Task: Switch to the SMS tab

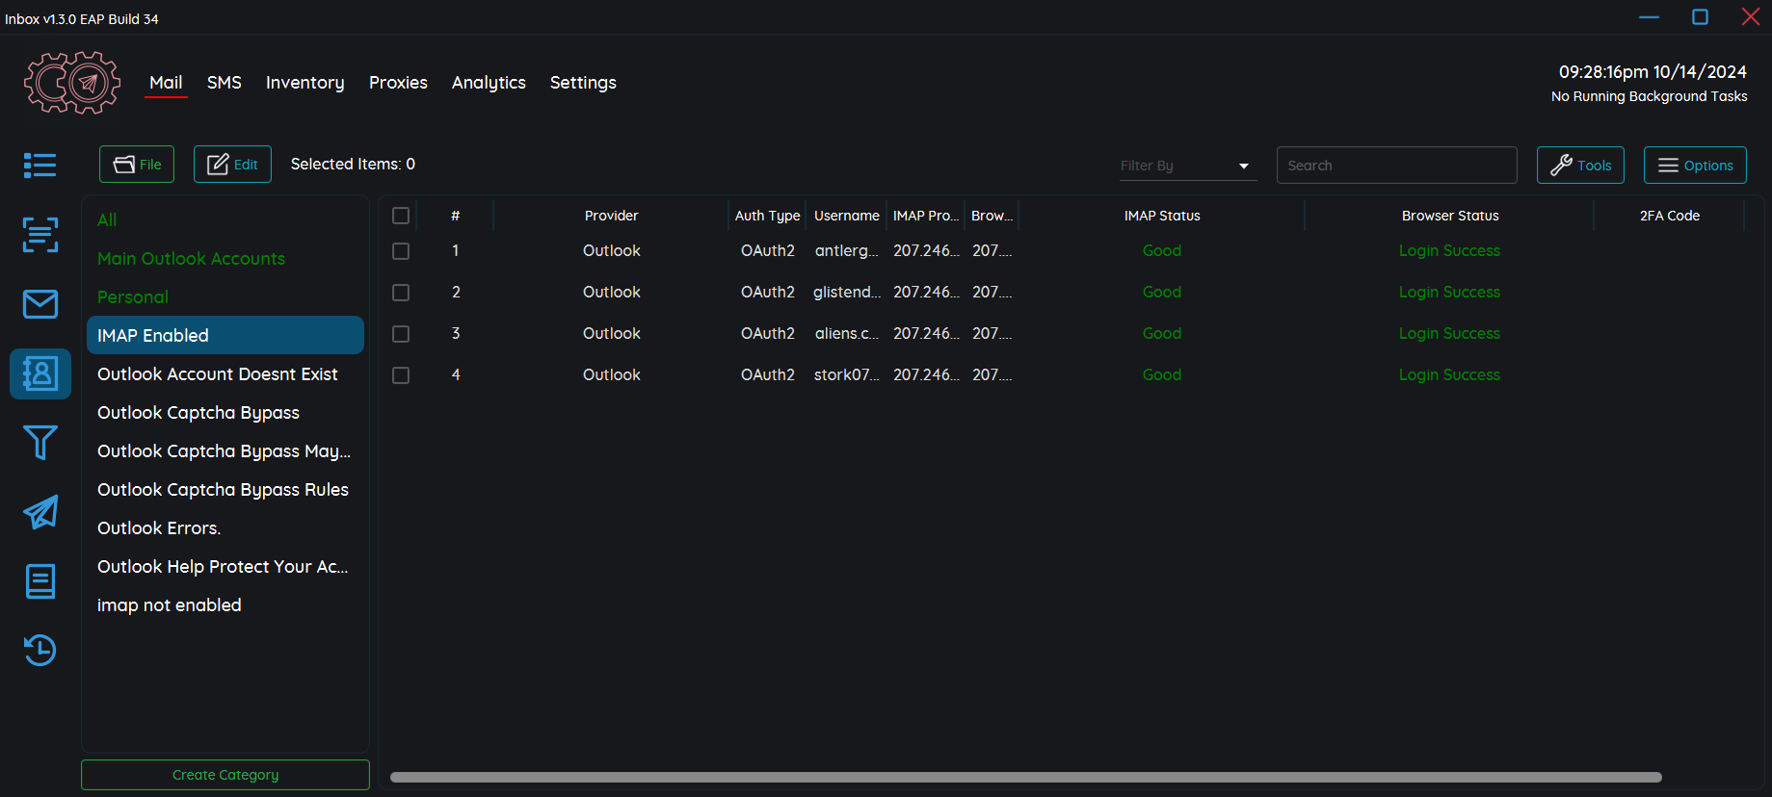Action: 225,83
